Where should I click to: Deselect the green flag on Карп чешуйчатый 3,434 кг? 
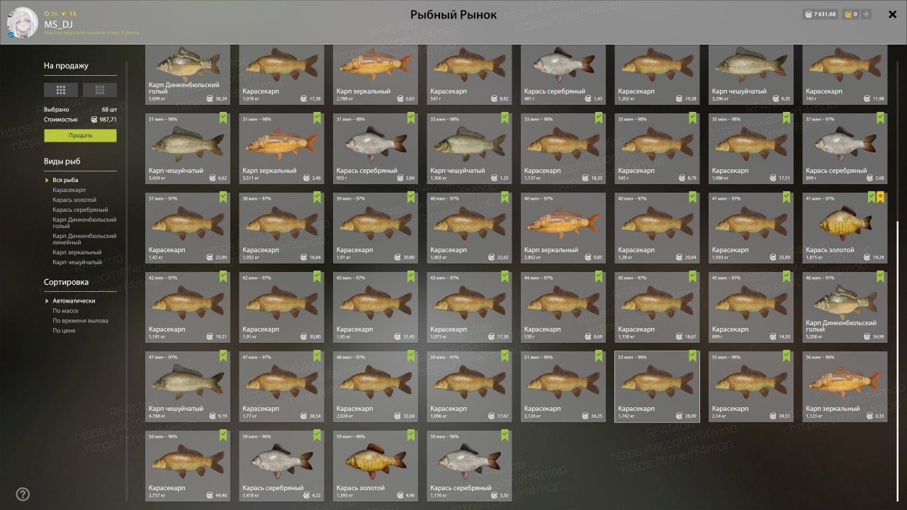click(223, 118)
